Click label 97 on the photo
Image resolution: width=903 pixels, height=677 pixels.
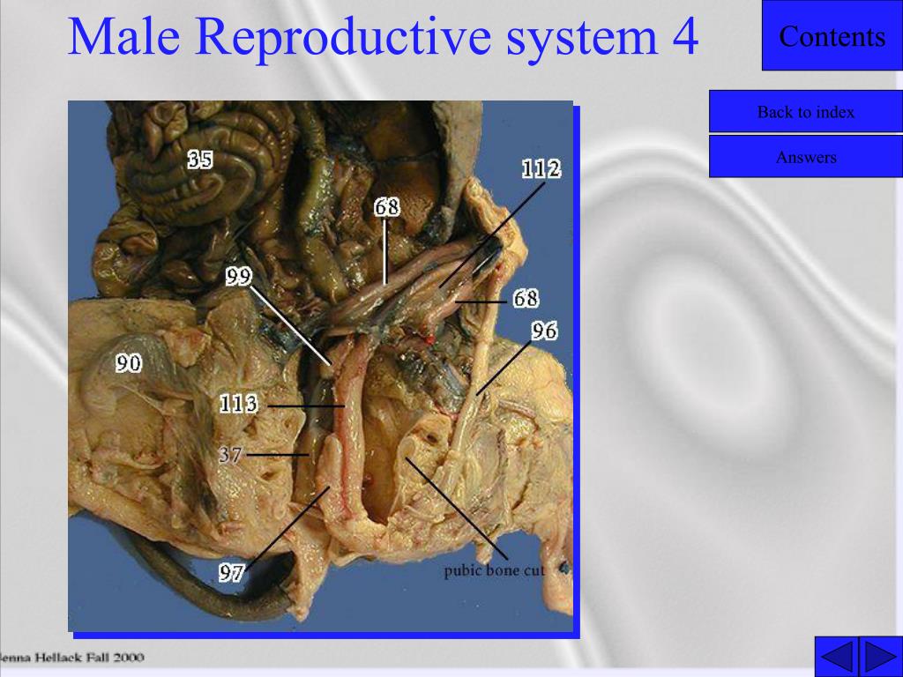coord(232,572)
